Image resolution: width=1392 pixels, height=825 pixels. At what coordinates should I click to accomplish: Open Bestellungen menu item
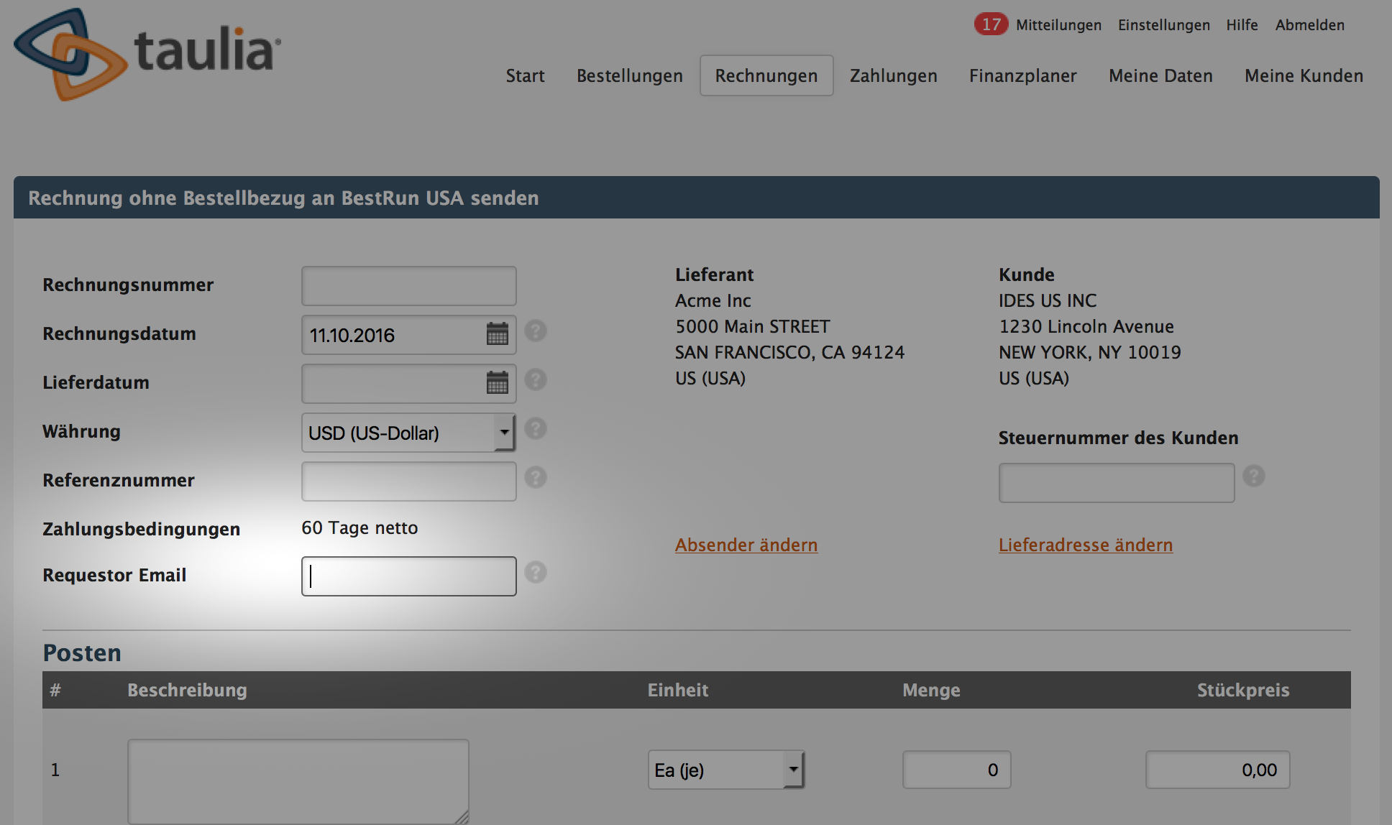tap(630, 75)
